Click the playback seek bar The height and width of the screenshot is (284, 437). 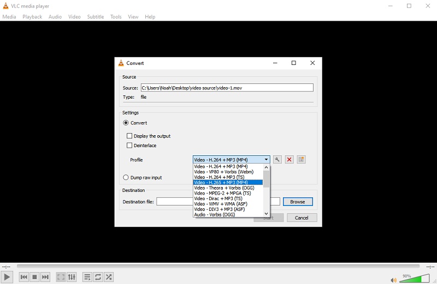coord(218,266)
